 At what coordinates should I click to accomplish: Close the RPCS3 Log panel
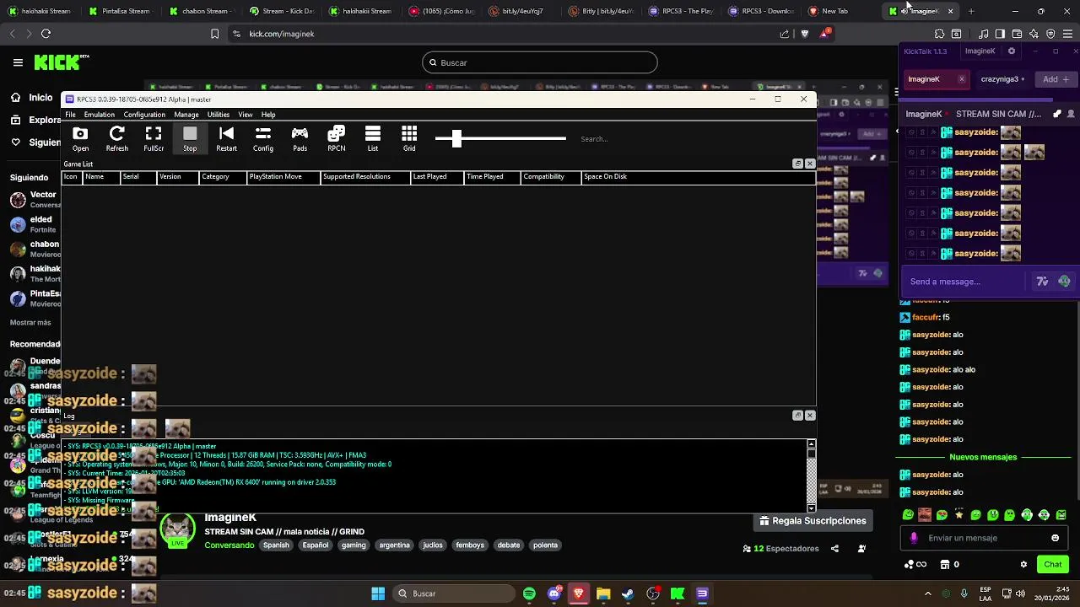810,416
